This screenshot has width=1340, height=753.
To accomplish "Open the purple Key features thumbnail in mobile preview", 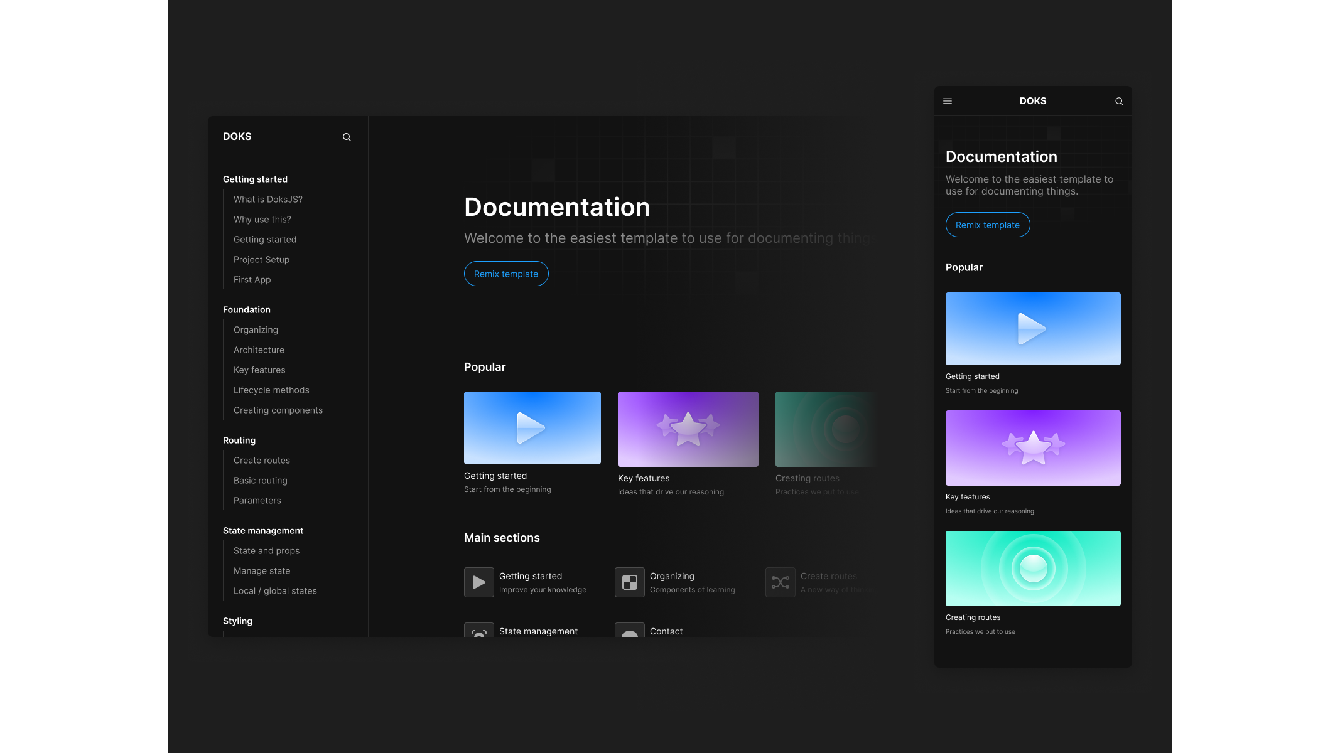I will [1033, 448].
